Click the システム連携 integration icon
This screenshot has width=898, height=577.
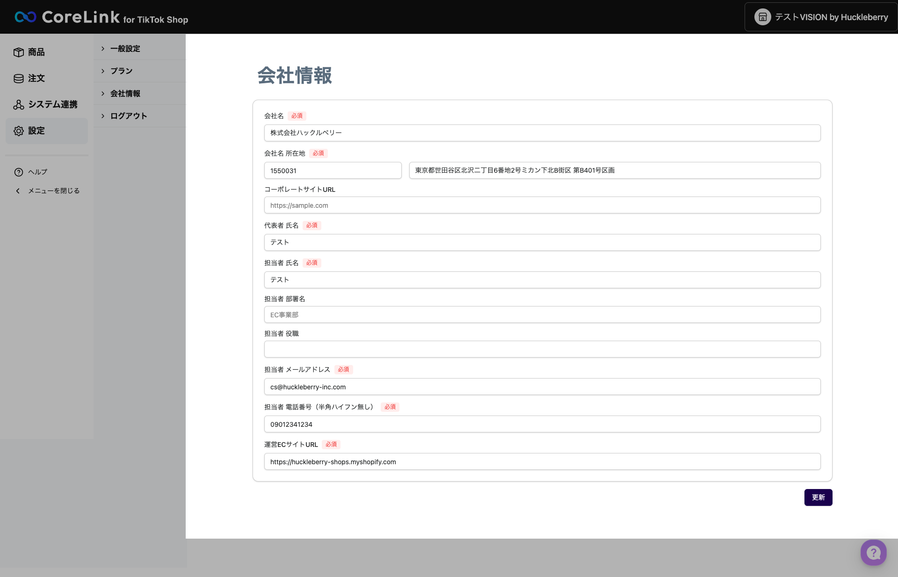(19, 105)
